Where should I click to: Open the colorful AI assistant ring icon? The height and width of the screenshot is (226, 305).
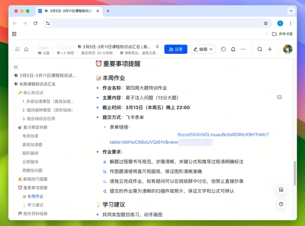point(223,49)
